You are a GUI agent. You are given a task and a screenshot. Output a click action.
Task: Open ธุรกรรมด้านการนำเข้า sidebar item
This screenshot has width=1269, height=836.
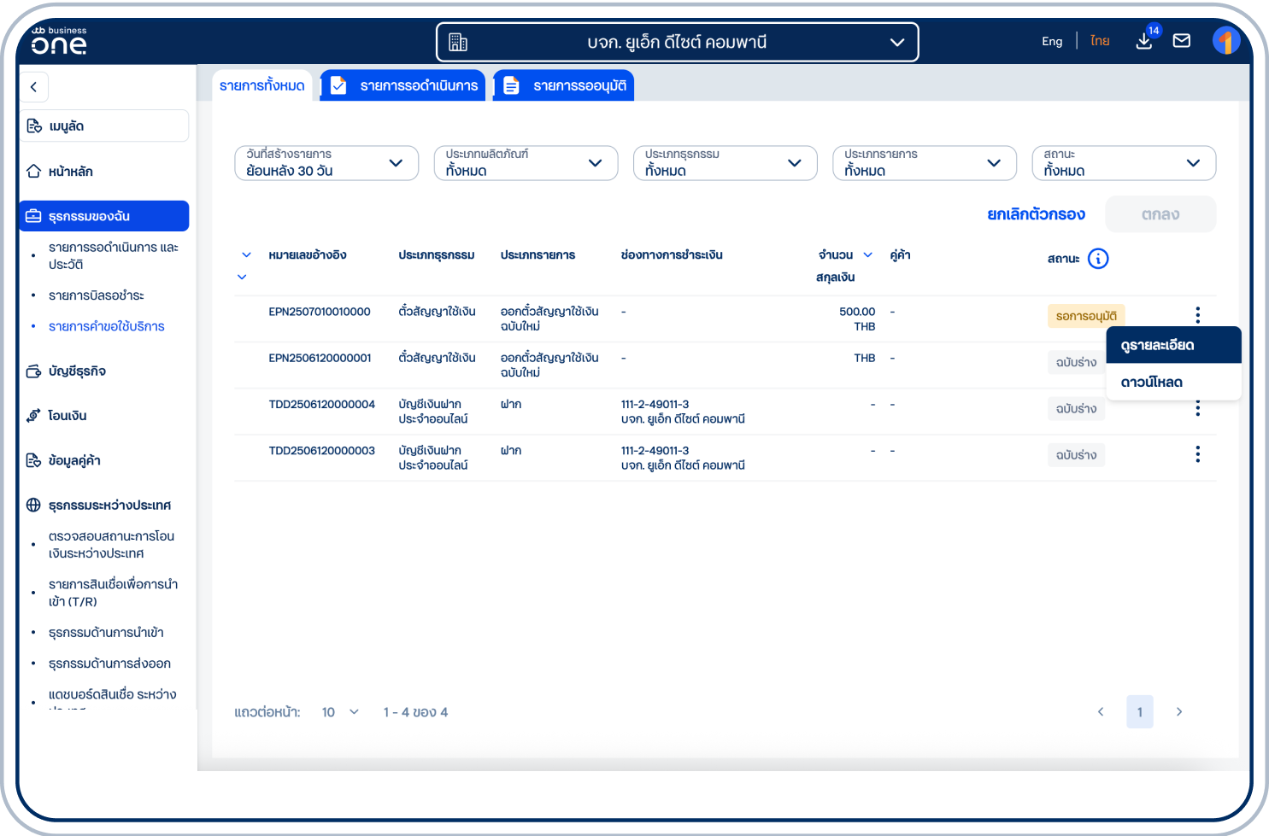click(x=106, y=632)
